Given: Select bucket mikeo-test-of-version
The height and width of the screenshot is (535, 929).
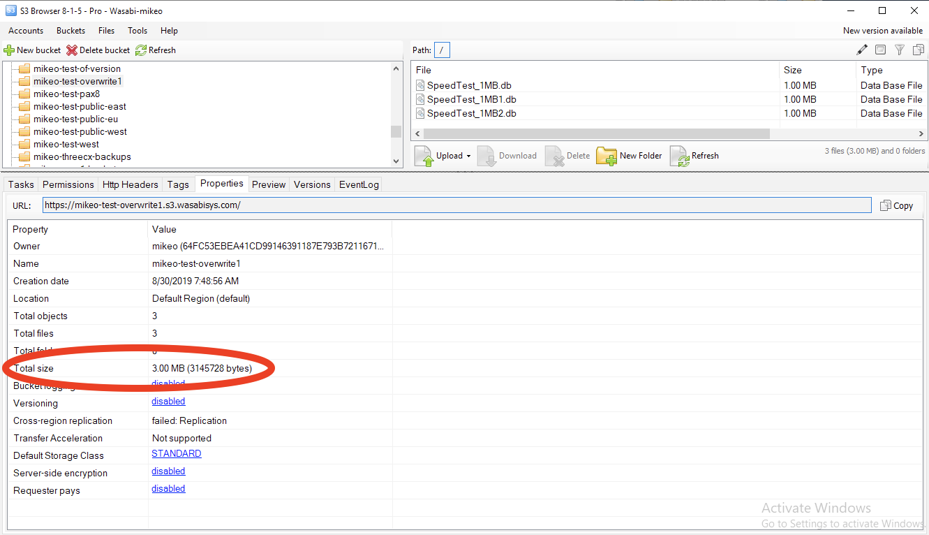Looking at the screenshot, I should pos(77,68).
